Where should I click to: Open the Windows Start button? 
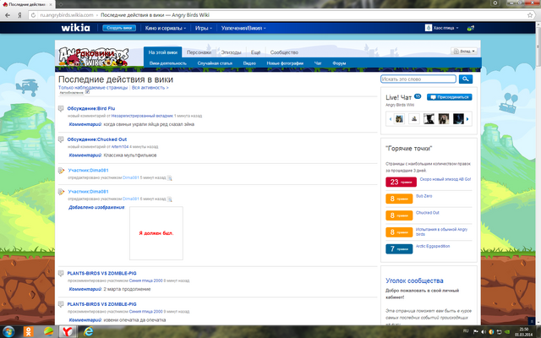[x=8, y=332]
